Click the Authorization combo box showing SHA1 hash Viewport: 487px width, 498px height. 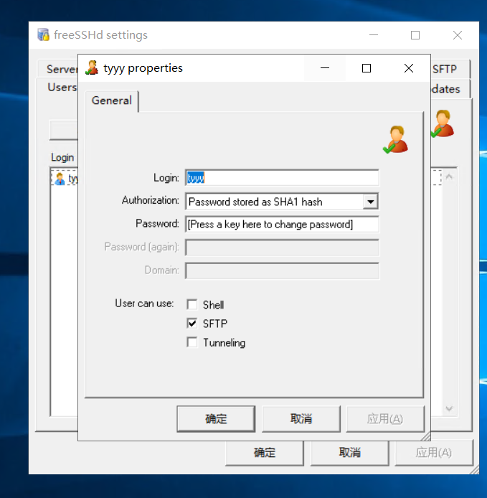(282, 202)
